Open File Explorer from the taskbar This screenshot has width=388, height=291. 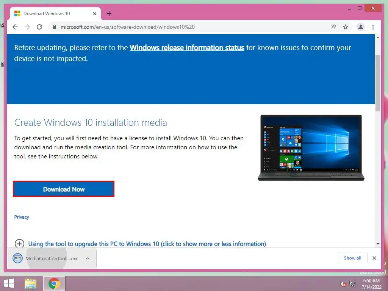[x=31, y=283]
